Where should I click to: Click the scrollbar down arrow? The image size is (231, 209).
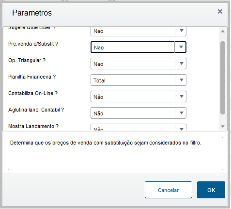pyautogui.click(x=223, y=127)
